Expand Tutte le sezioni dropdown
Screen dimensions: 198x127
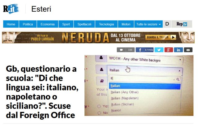point(148,24)
